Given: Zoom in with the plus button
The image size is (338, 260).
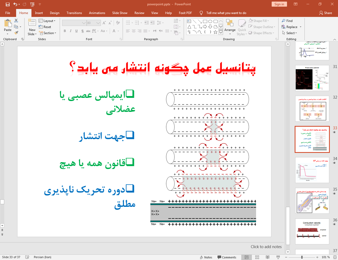Looking at the screenshot, I should (317, 257).
